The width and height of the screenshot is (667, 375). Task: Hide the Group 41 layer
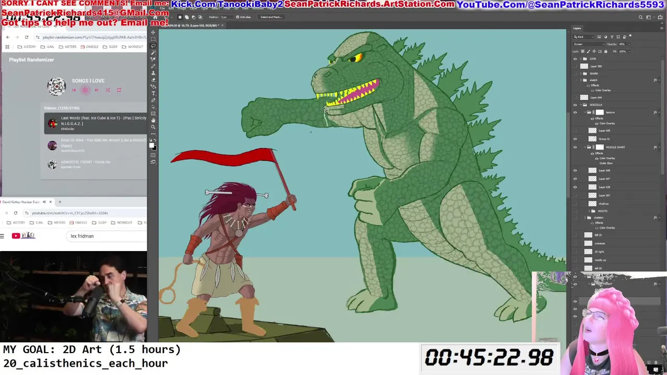(x=575, y=139)
